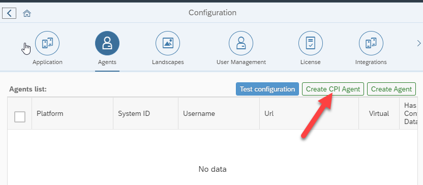Select the Application section icon
The height and width of the screenshot is (185, 423).
point(47,43)
